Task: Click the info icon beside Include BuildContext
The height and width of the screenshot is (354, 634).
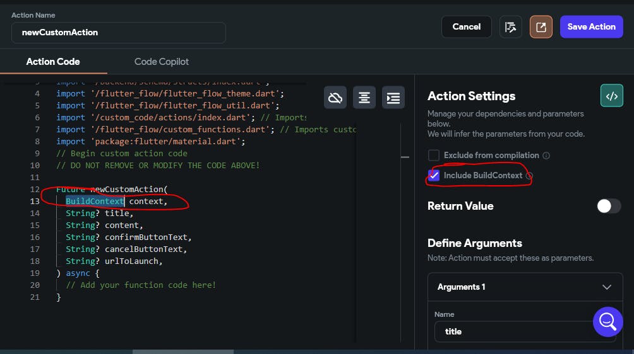Action: 529,176
